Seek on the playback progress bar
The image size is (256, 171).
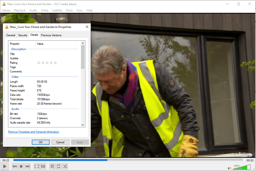pyautogui.click(x=128, y=160)
